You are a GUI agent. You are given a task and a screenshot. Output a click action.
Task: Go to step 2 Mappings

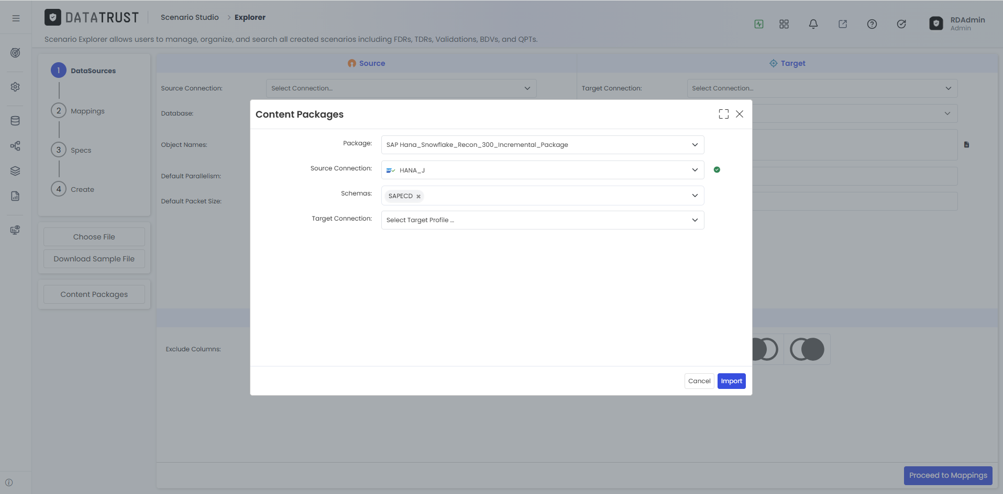pyautogui.click(x=78, y=111)
